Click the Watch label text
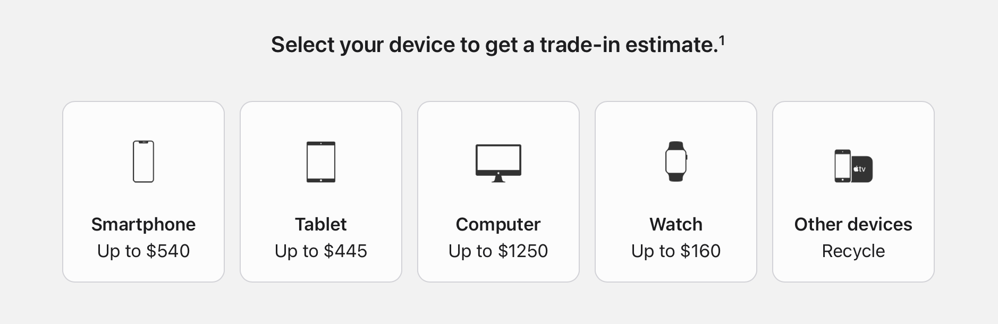 pos(676,224)
